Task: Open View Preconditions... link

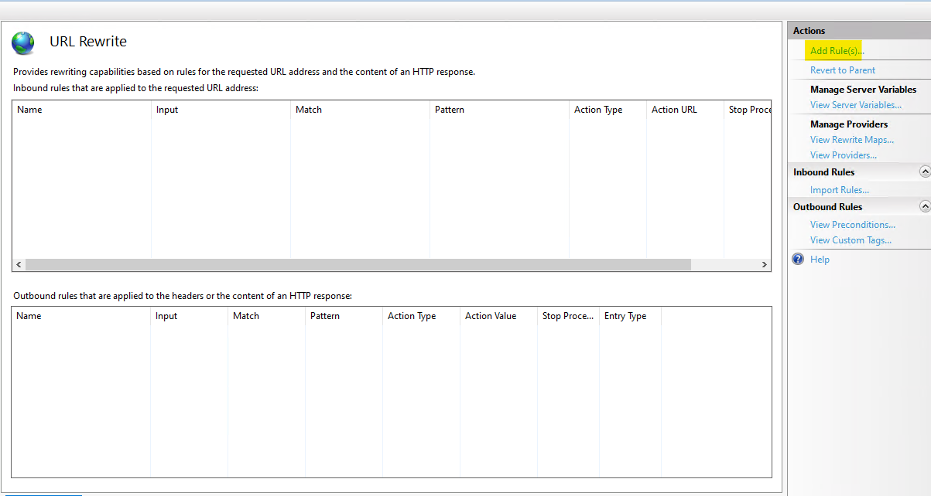Action: click(853, 225)
